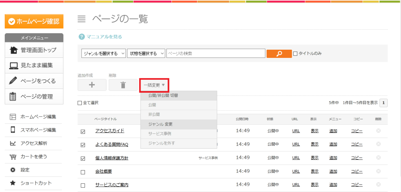Select 非公開 in the bulk change menu
Image resolution: width=401 pixels, height=192 pixels.
[x=154, y=115]
